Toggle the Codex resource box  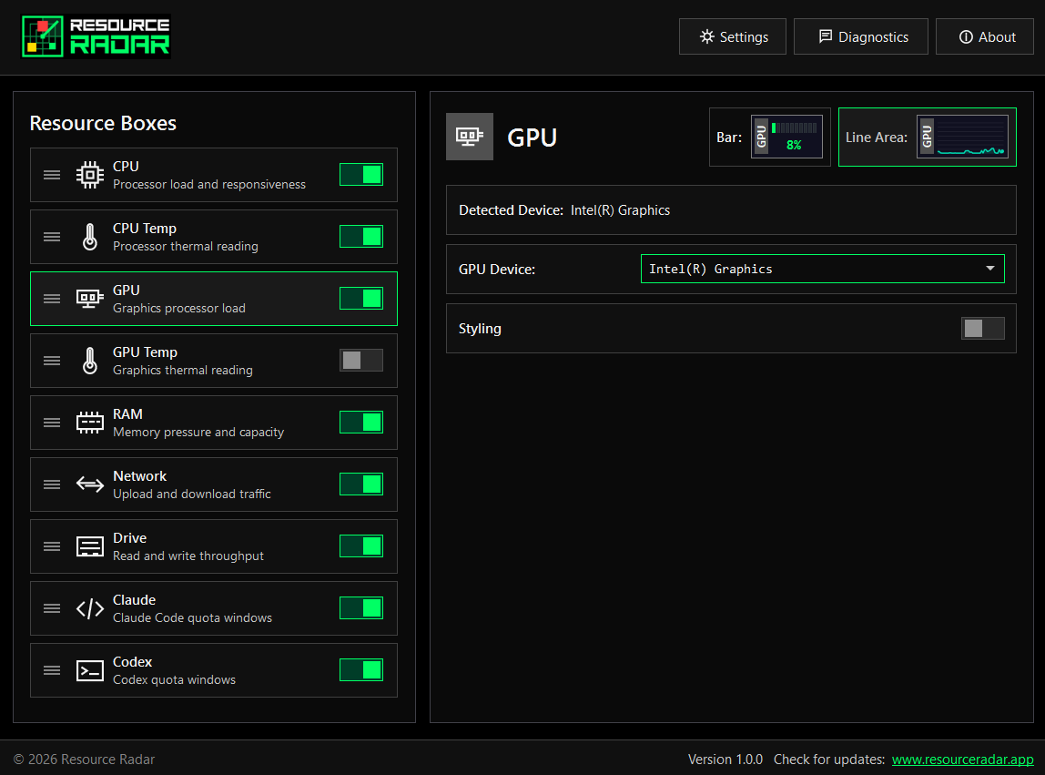[361, 670]
